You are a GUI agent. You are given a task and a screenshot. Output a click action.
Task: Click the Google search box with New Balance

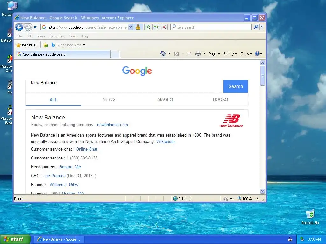[124, 86]
